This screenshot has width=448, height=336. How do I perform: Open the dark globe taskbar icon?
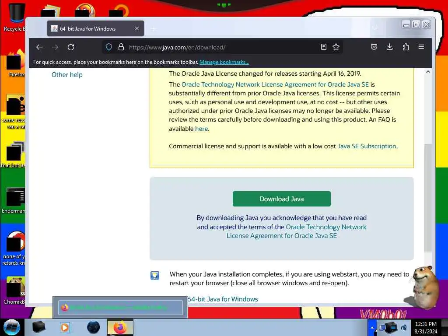[94, 327]
